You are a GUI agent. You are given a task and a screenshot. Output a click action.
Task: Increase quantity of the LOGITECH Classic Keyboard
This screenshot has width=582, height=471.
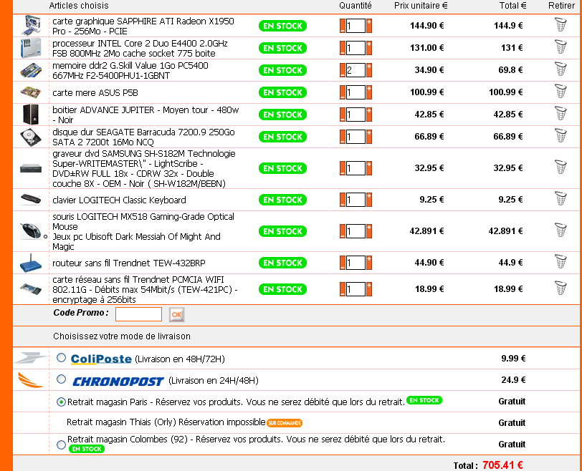pos(369,200)
